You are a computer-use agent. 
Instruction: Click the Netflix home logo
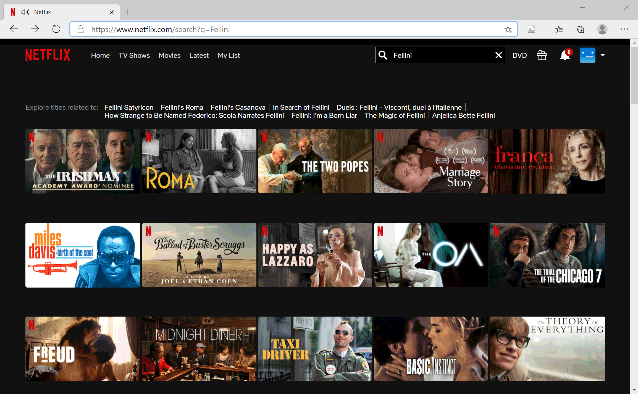click(x=48, y=56)
